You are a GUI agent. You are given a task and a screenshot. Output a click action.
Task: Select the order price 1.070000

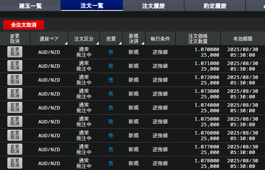(x=207, y=49)
